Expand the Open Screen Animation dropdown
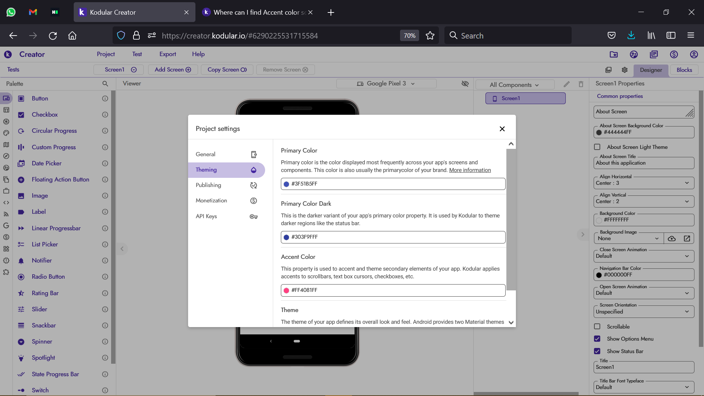704x396 pixels. click(x=644, y=293)
